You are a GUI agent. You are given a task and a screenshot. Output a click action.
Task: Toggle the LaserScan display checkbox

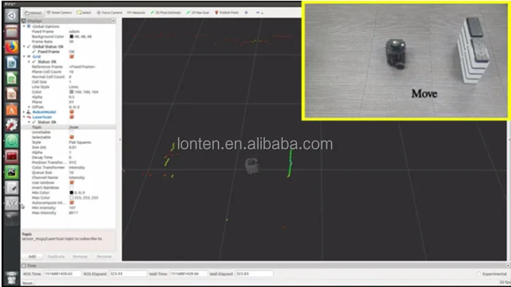point(72,117)
